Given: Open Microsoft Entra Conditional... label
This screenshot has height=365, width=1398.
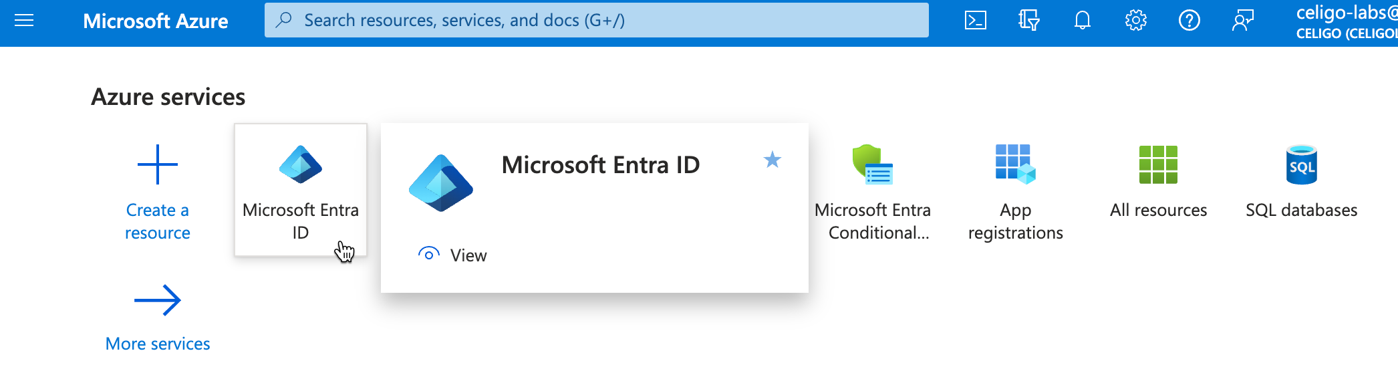Looking at the screenshot, I should coord(873,221).
